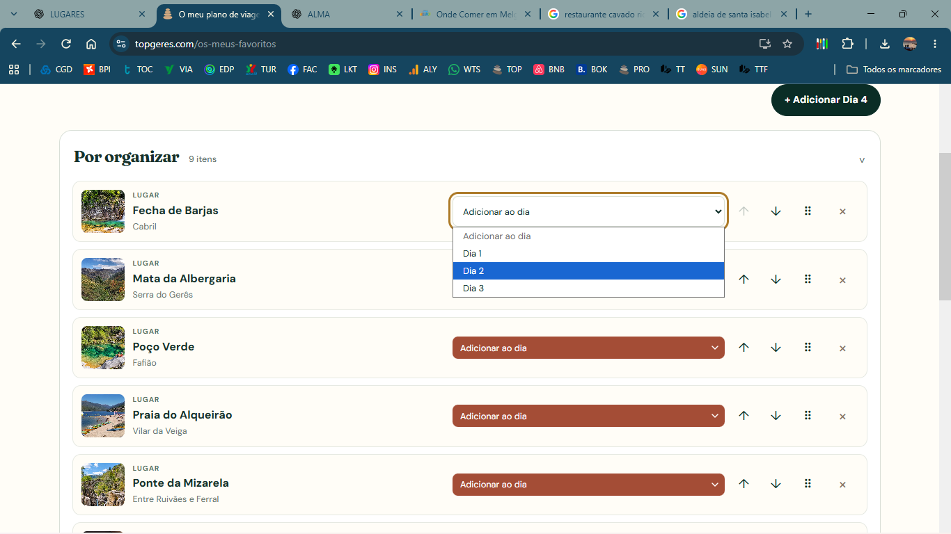This screenshot has height=534, width=951.
Task: Open the BNB bookmark
Action: [549, 70]
